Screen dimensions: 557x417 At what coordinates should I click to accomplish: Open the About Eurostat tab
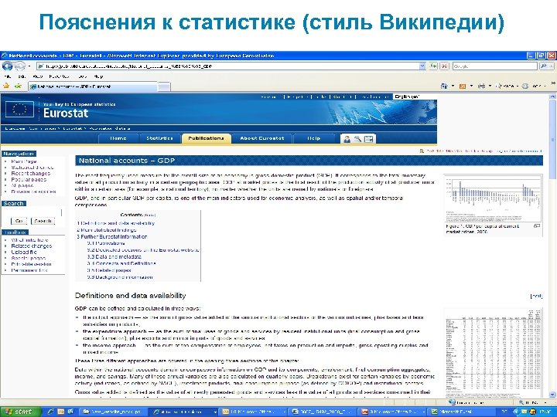[262, 138]
